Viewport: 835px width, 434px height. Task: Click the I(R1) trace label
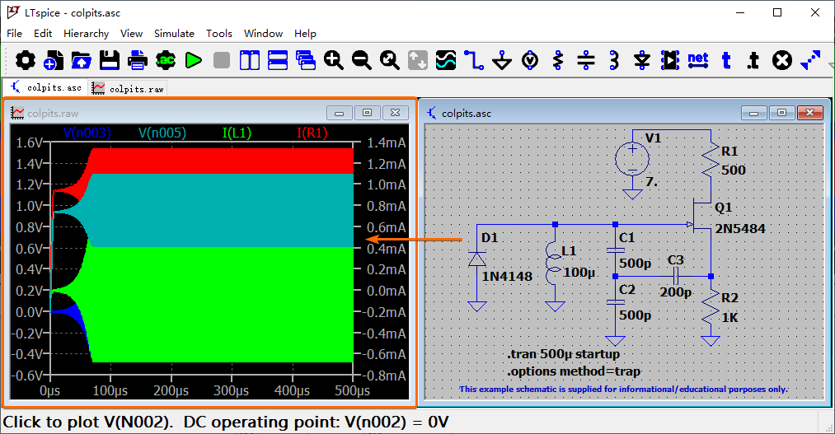pyautogui.click(x=312, y=133)
